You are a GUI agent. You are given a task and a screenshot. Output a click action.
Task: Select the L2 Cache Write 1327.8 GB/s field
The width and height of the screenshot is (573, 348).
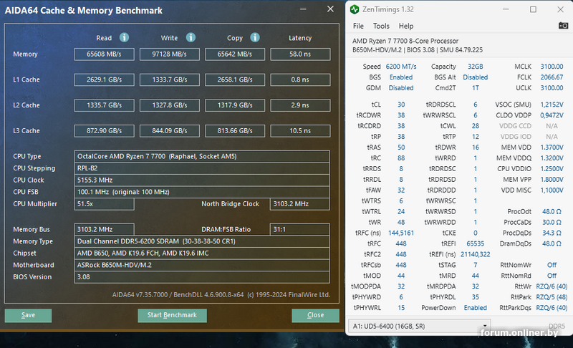click(170, 105)
